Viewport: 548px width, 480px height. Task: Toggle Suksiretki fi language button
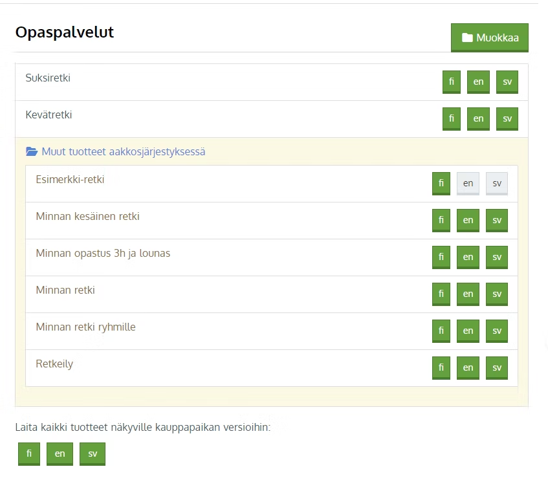pyautogui.click(x=452, y=82)
